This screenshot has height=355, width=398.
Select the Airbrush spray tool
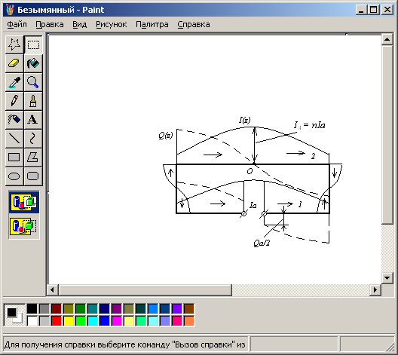[14, 120]
